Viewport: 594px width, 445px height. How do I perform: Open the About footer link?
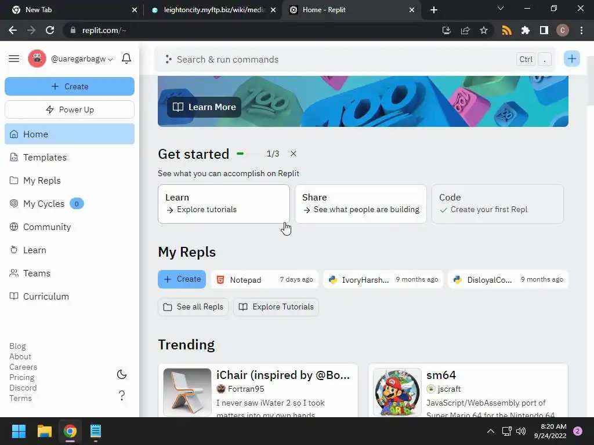(x=20, y=356)
